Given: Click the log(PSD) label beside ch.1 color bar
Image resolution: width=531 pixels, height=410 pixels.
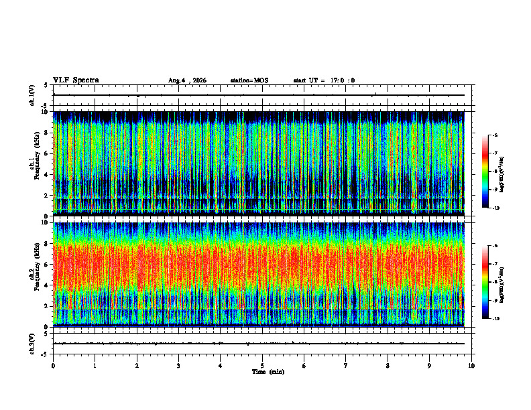Looking at the screenshot, I should 502,174.
